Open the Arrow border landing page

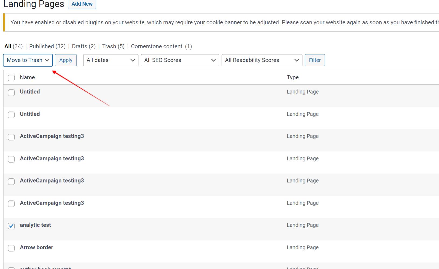(37, 247)
